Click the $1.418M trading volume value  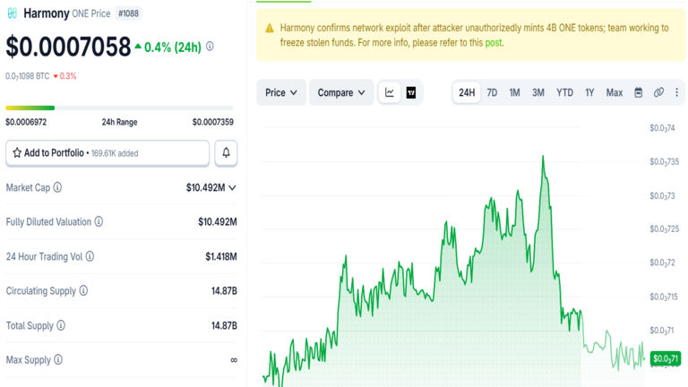click(x=221, y=256)
